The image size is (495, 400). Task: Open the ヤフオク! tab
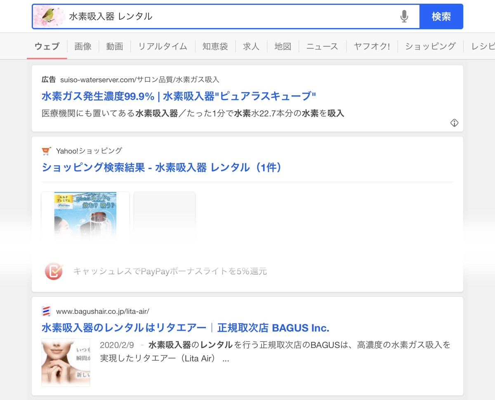[x=372, y=46]
